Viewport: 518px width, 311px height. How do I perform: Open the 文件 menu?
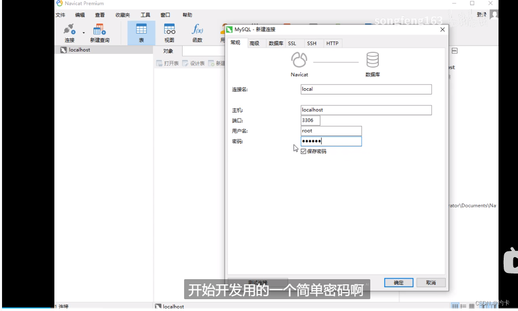(x=61, y=15)
